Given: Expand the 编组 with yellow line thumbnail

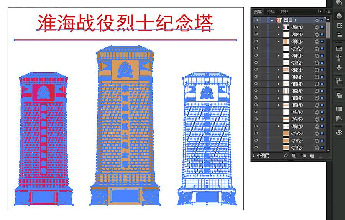Looking at the screenshot, I should 278,34.
